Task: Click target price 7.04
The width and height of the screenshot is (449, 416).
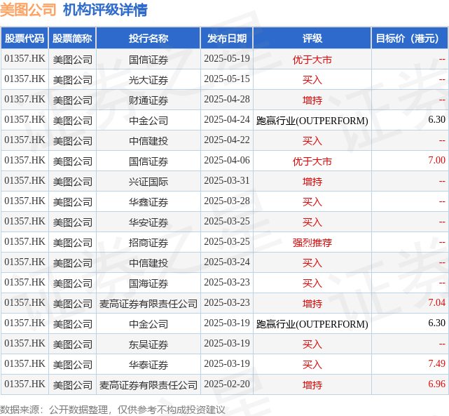Action: point(436,303)
